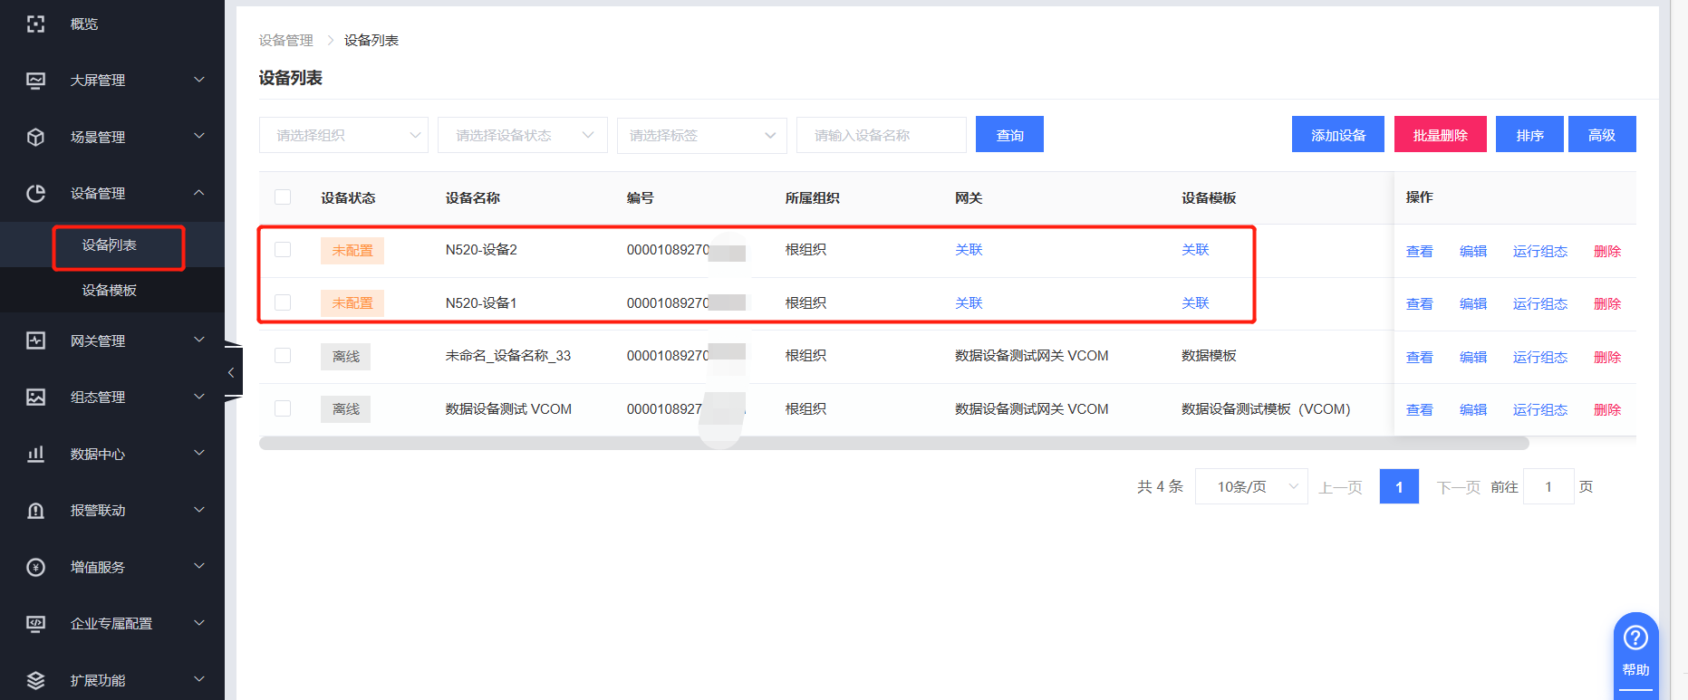This screenshot has height=700, width=1688.
Task: Check the box for N520-设备2 row
Action: (x=283, y=250)
